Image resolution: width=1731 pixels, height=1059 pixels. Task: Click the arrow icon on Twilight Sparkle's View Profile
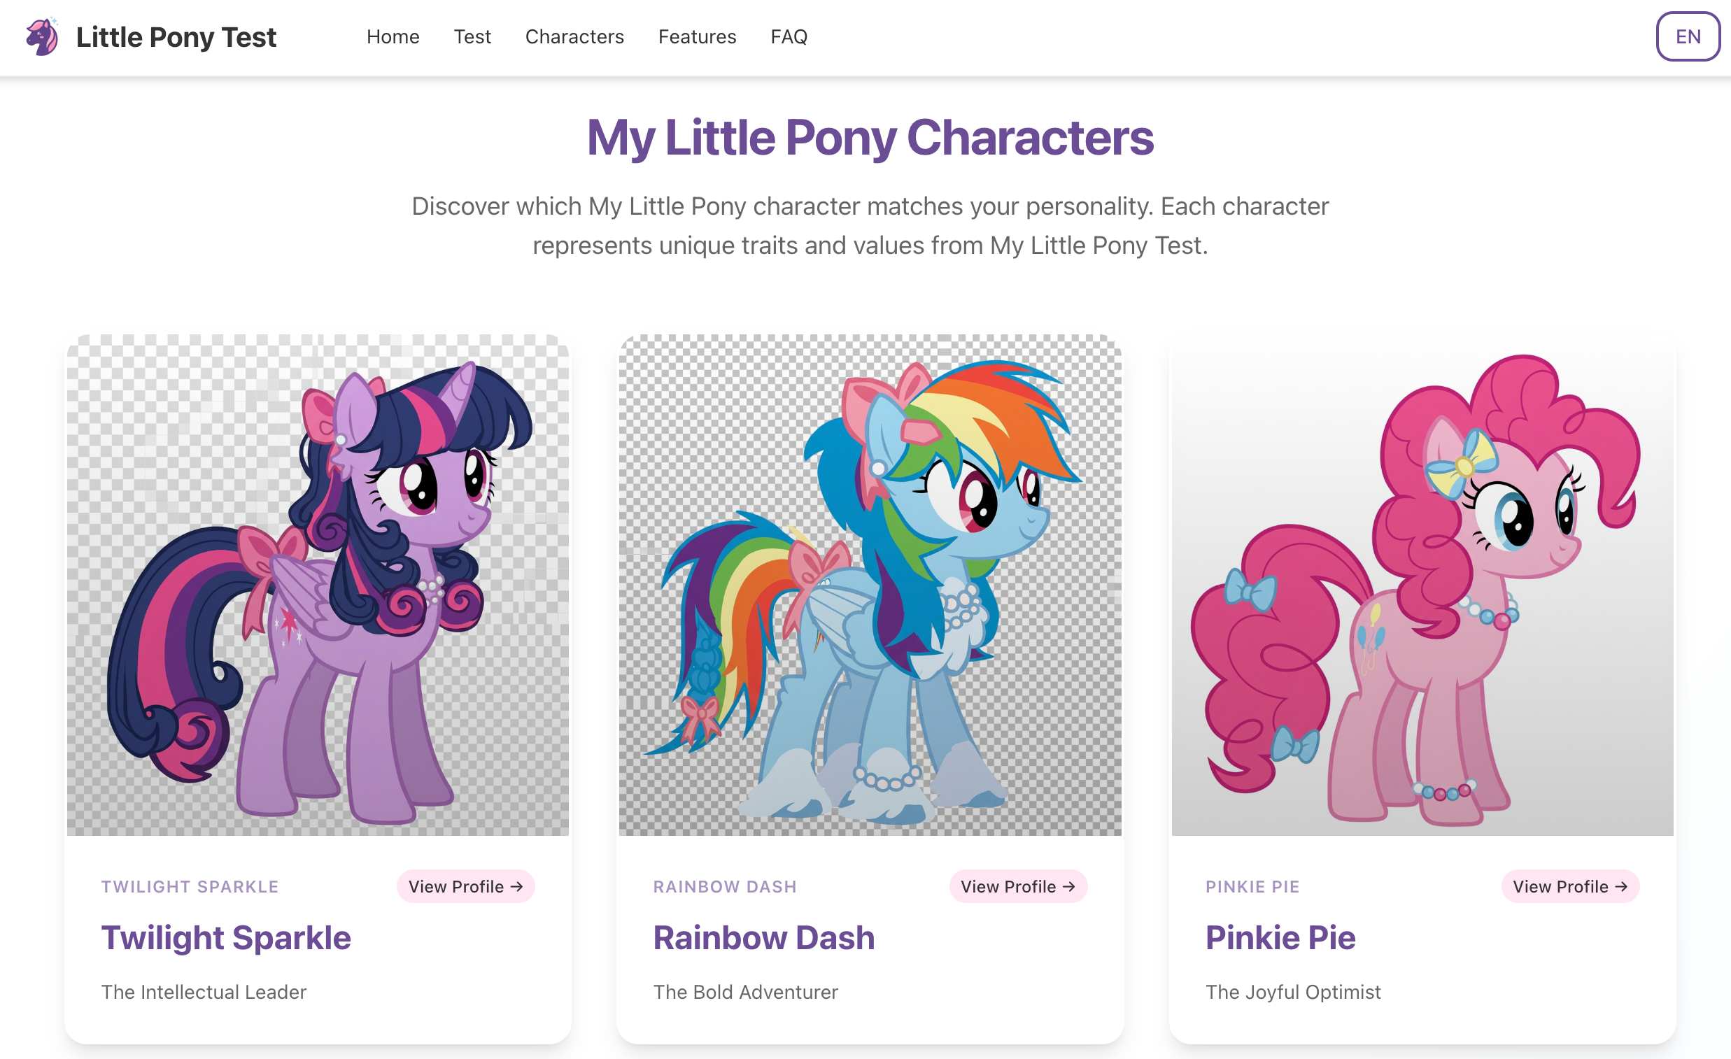click(x=517, y=886)
